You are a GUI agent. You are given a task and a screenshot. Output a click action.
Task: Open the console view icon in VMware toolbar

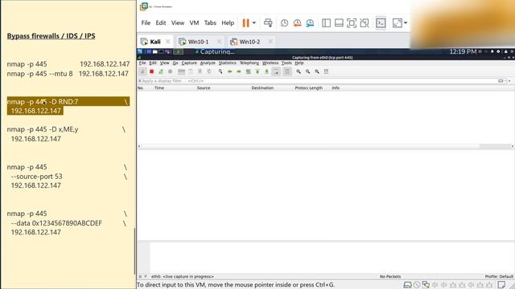381,23
